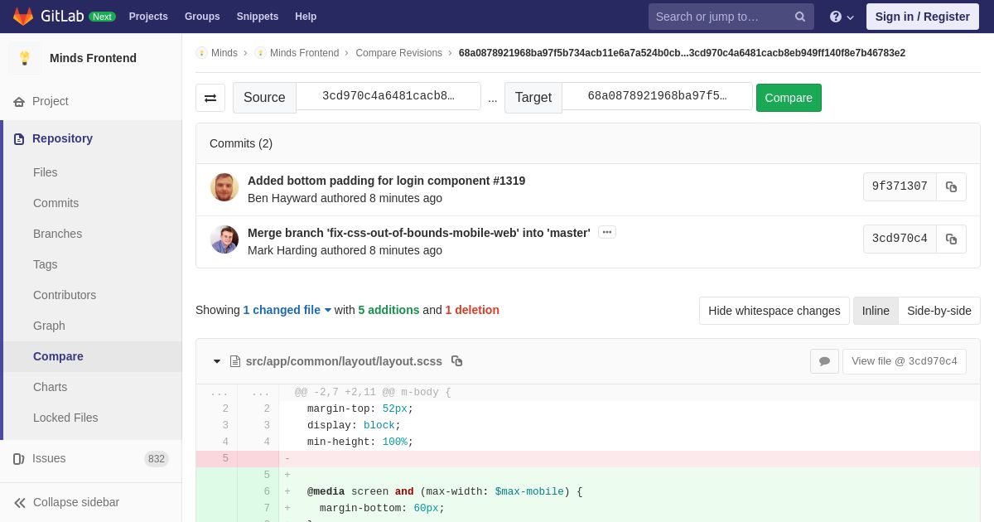Open the merge branch commit link
The image size is (994, 522).
point(419,233)
